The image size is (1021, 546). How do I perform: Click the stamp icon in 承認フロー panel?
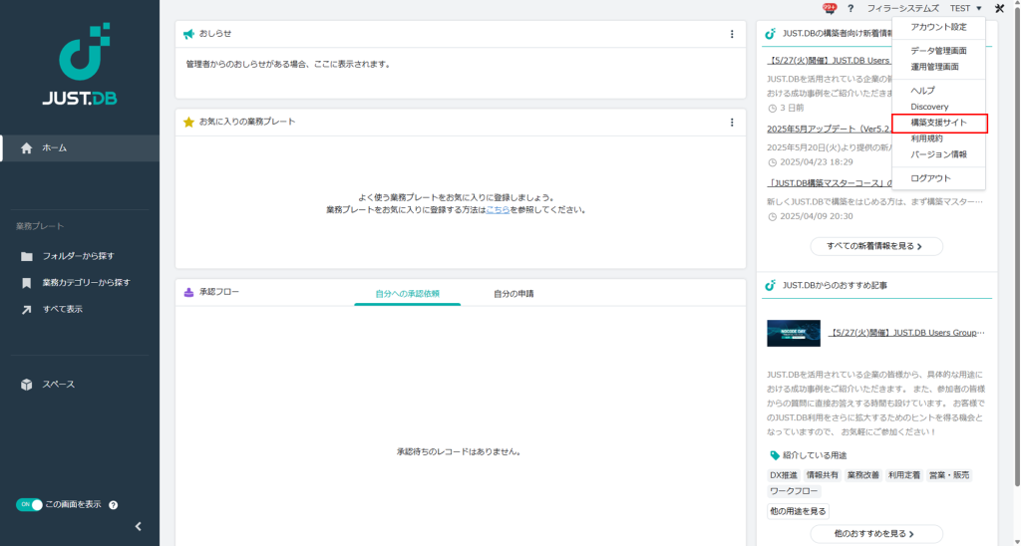188,293
